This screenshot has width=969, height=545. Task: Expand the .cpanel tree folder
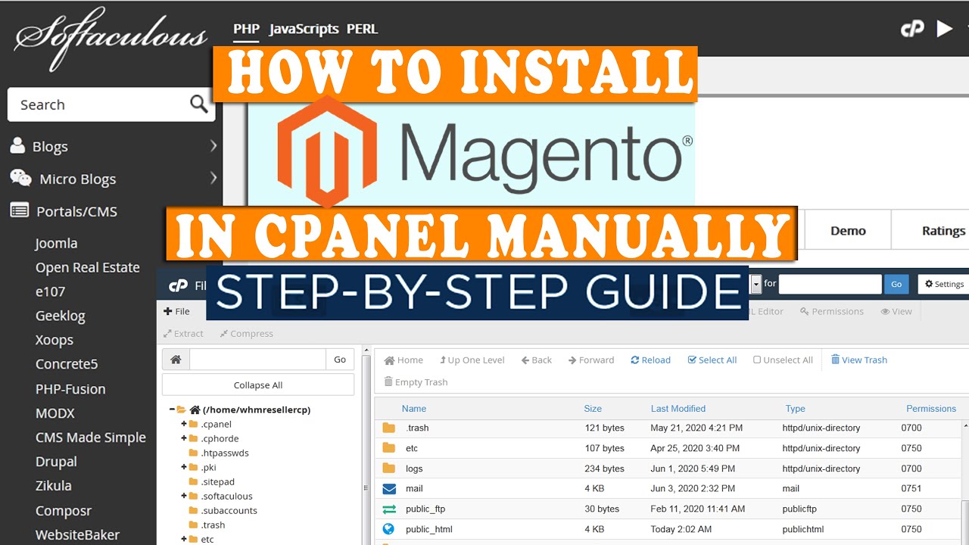pyautogui.click(x=183, y=424)
